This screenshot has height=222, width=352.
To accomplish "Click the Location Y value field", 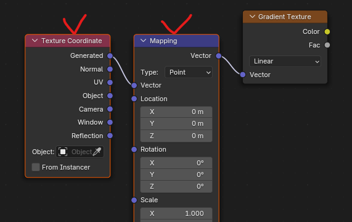I will pyautogui.click(x=176, y=124).
